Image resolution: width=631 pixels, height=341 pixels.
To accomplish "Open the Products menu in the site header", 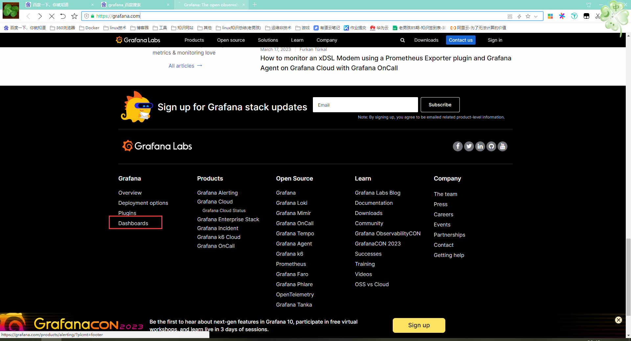I will [x=194, y=40].
